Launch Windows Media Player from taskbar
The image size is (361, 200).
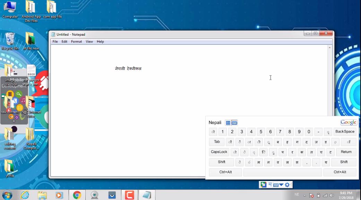pos(59,195)
